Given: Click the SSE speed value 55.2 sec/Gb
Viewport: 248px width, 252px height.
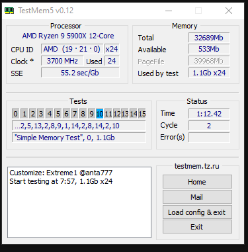Looking at the screenshot, I should pyautogui.click(x=80, y=73).
